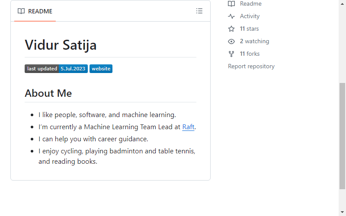
Task: Open the Raft company link
Action: (188, 127)
